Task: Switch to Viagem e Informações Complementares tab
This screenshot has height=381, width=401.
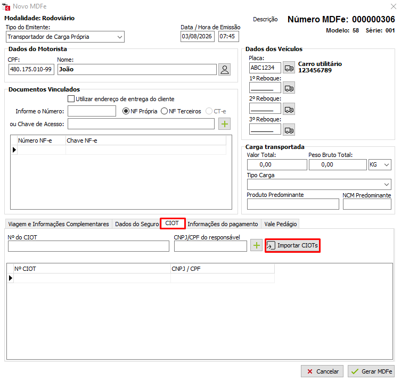Action: tap(59, 224)
